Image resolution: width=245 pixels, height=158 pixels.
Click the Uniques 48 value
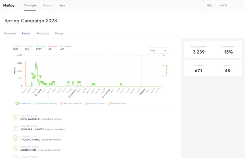tap(227, 71)
